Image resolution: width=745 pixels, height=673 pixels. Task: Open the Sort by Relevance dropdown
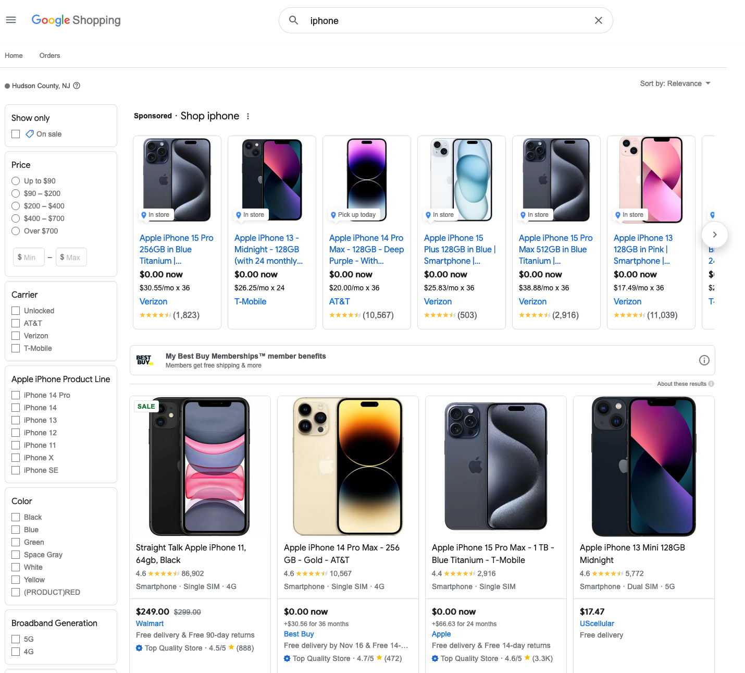point(675,83)
